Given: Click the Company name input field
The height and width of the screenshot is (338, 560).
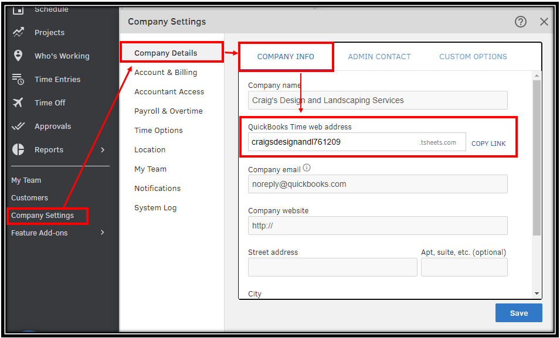Looking at the screenshot, I should click(378, 100).
